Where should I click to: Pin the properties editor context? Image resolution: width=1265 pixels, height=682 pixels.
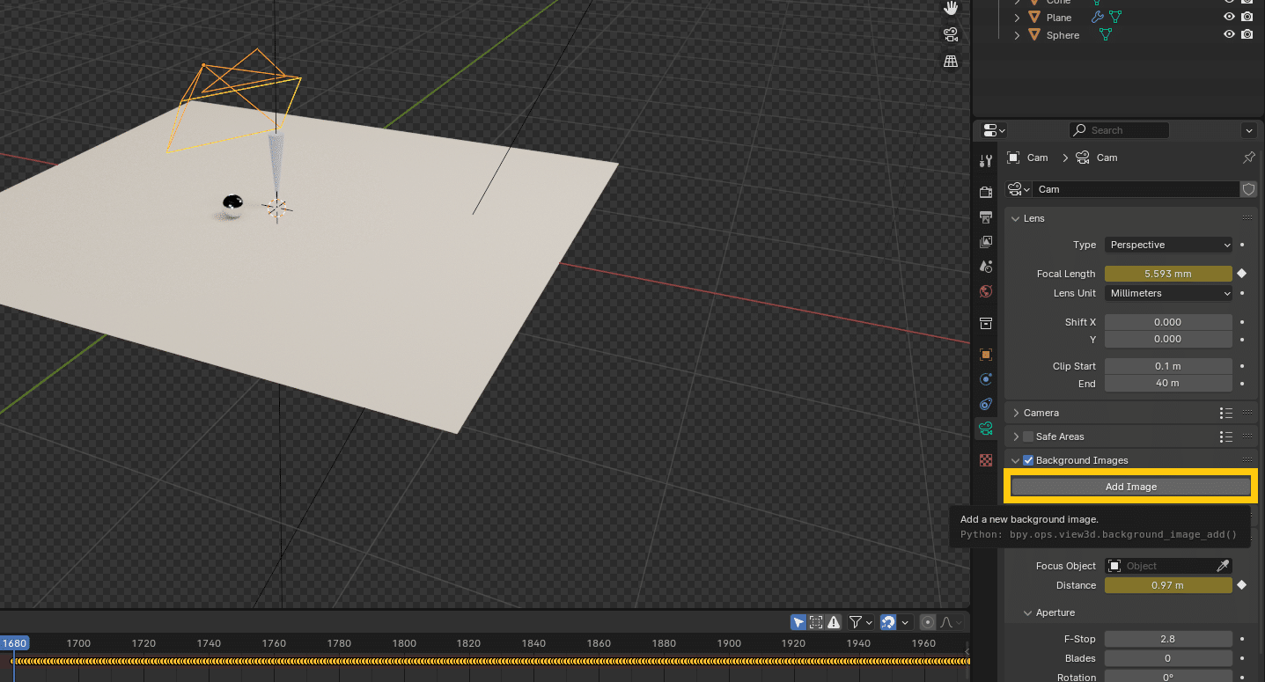point(1248,158)
